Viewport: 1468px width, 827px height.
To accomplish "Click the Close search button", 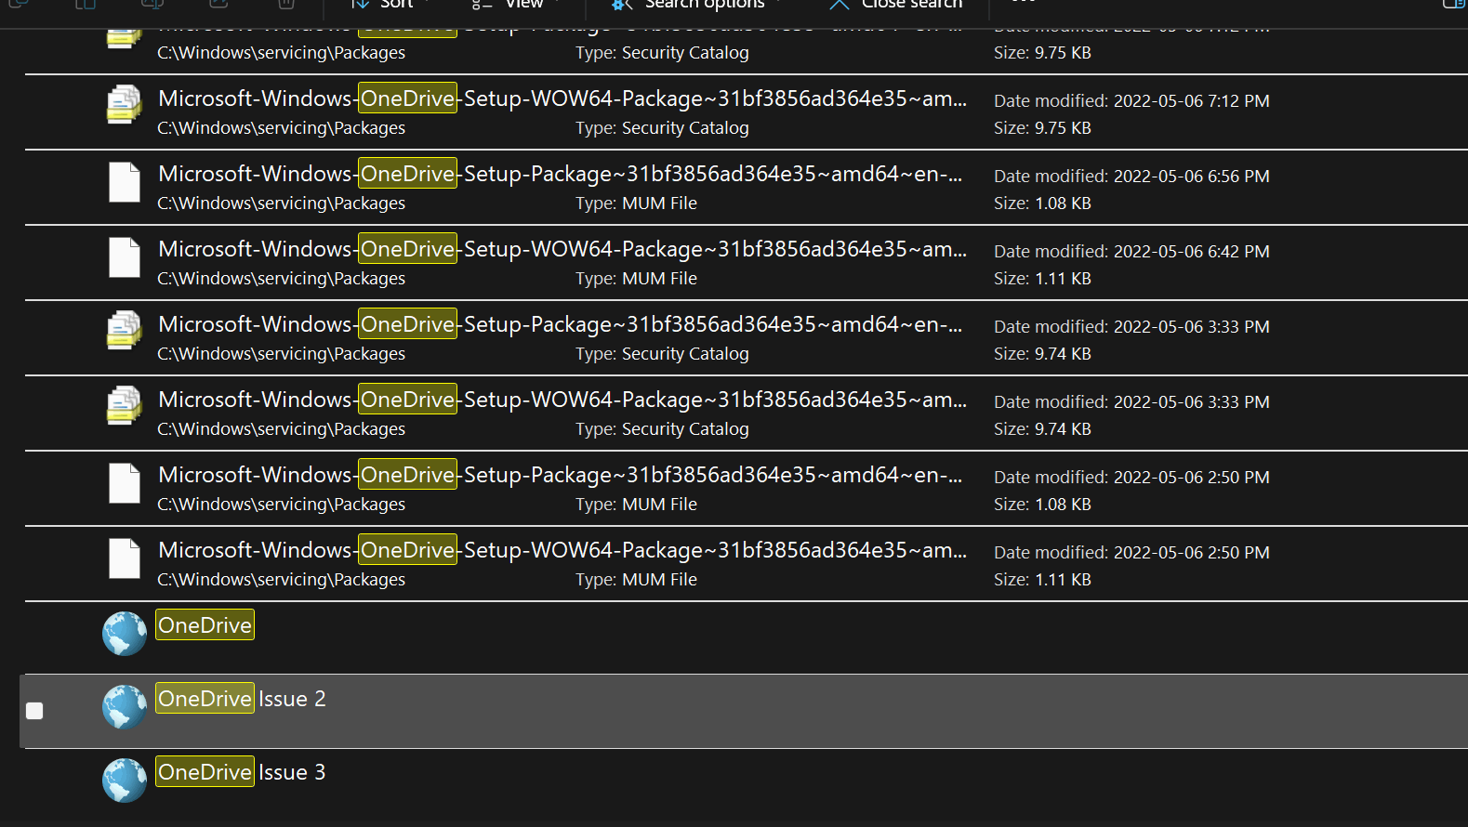I will pos(896,5).
